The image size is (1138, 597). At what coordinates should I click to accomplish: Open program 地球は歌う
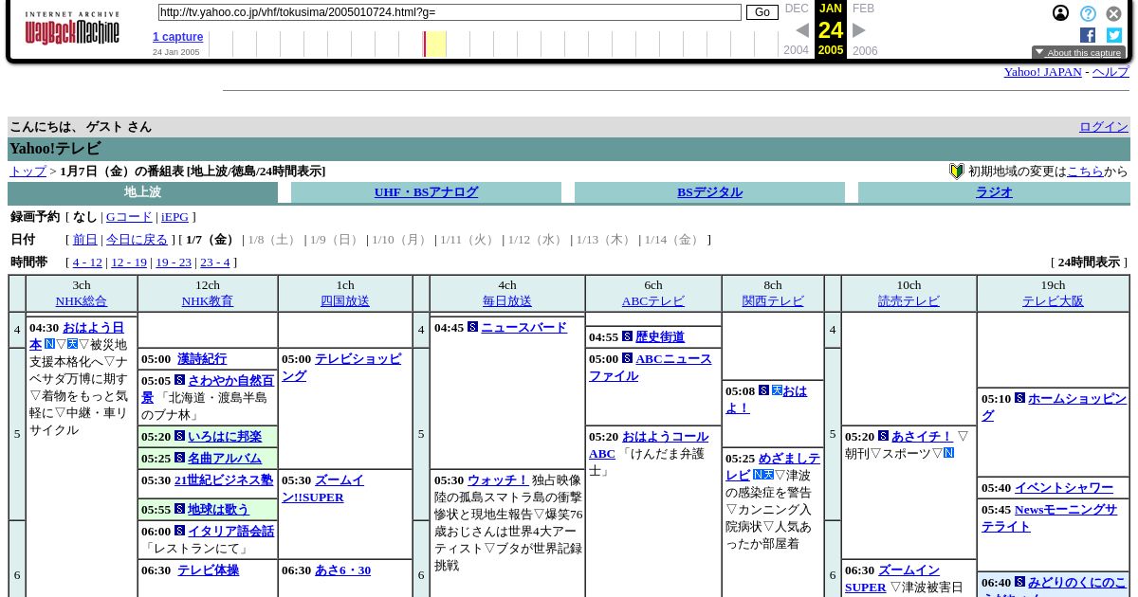click(x=218, y=510)
